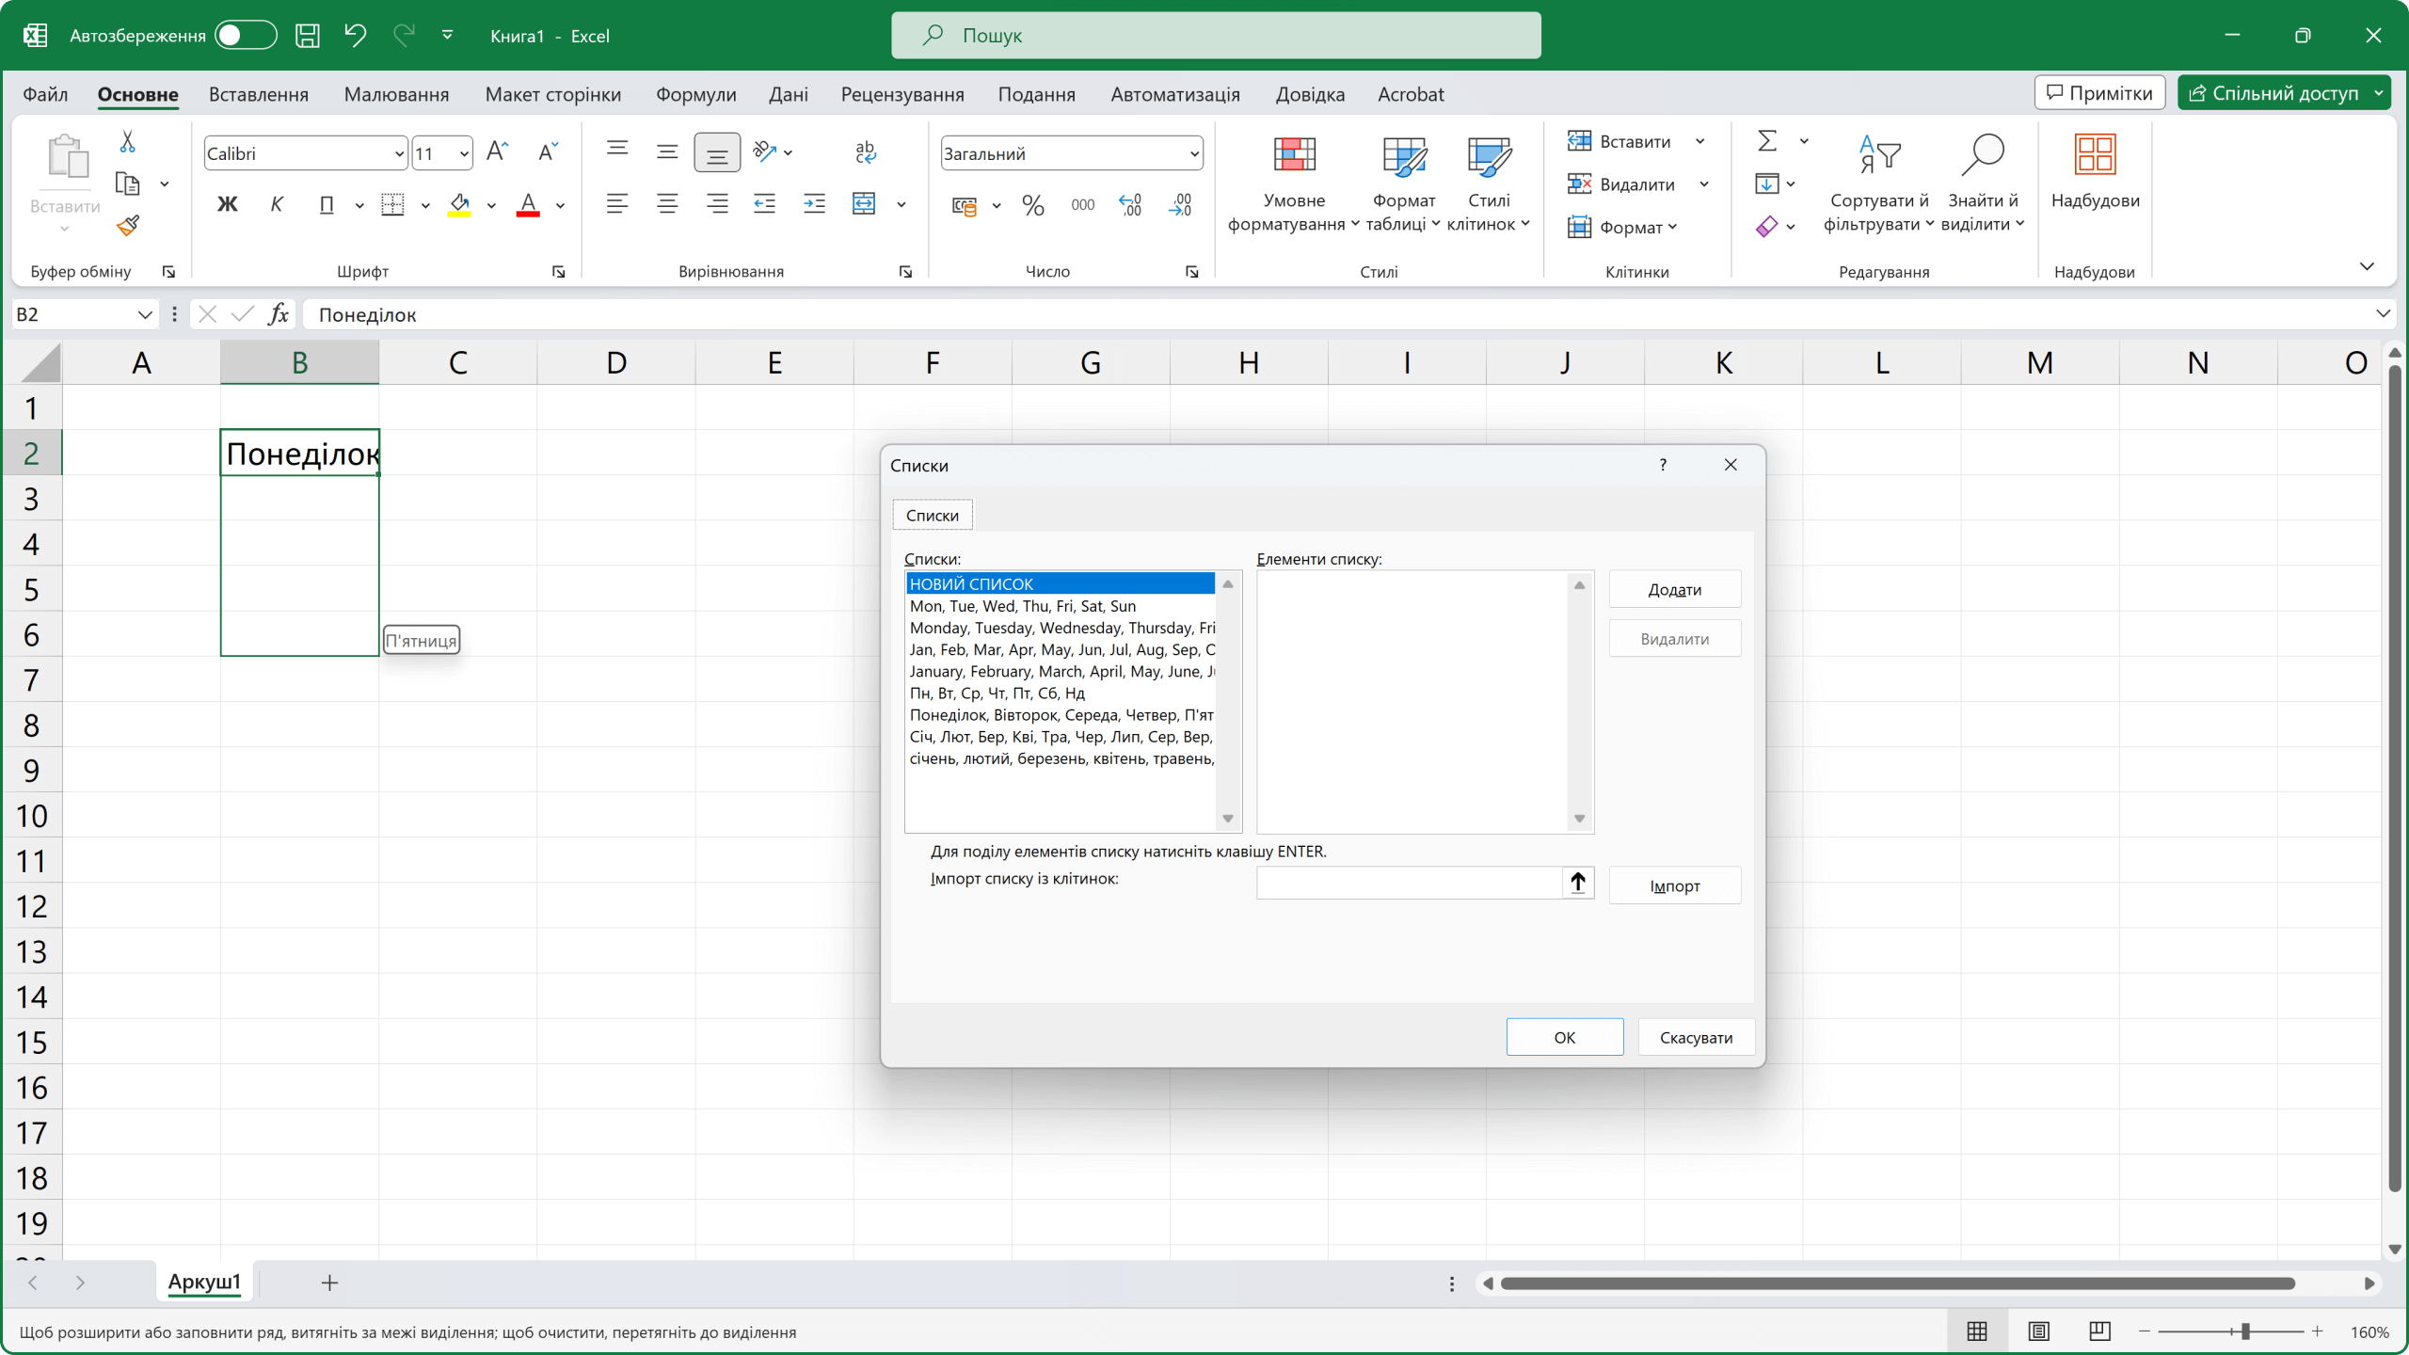Click the collapse dialog arrow in import field
The image size is (2409, 1355).
click(x=1578, y=883)
